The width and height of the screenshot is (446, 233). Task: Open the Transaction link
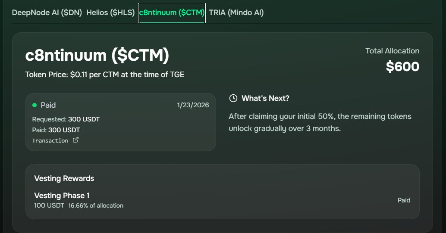click(50, 140)
